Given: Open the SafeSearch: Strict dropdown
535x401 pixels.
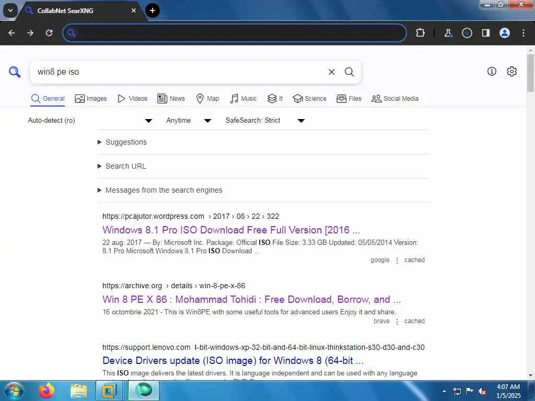Looking at the screenshot, I should pos(265,121).
